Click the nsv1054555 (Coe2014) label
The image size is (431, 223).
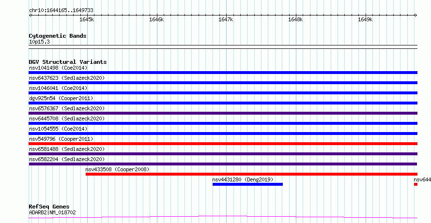click(x=58, y=129)
